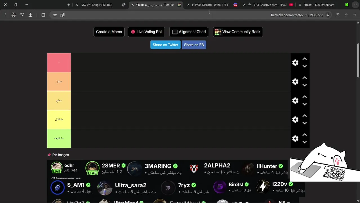
Task: Click the yellow متخاذل tier label
Action: coord(59,120)
